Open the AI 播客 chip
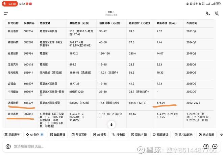This screenshot has width=223, height=157. coord(99,134)
